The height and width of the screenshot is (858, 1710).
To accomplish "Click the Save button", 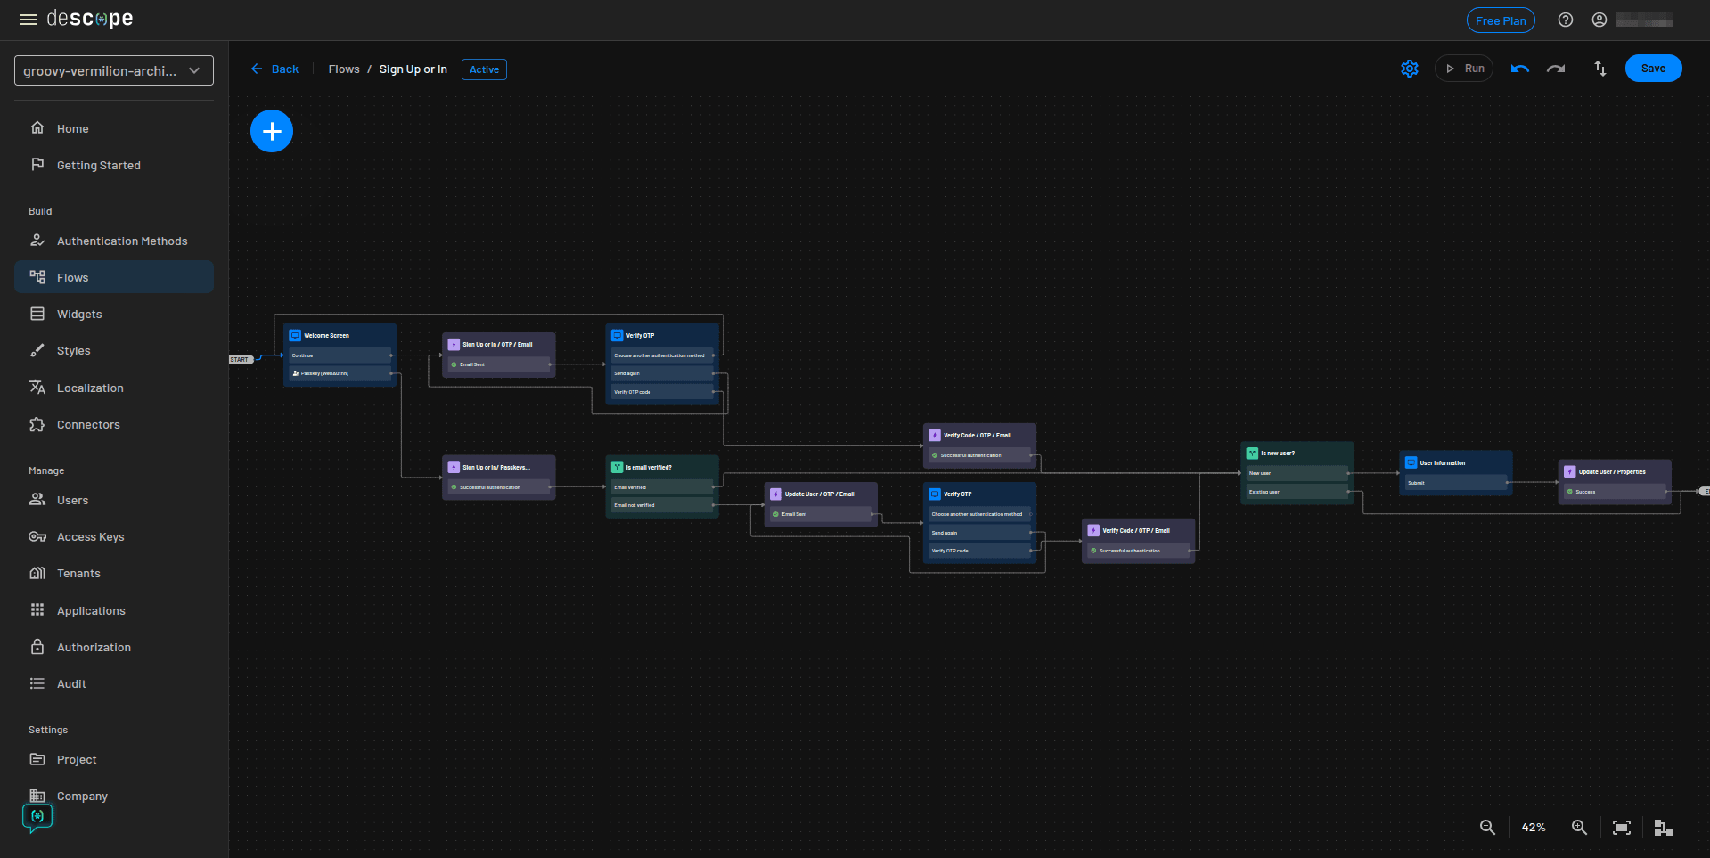I will click(x=1653, y=68).
